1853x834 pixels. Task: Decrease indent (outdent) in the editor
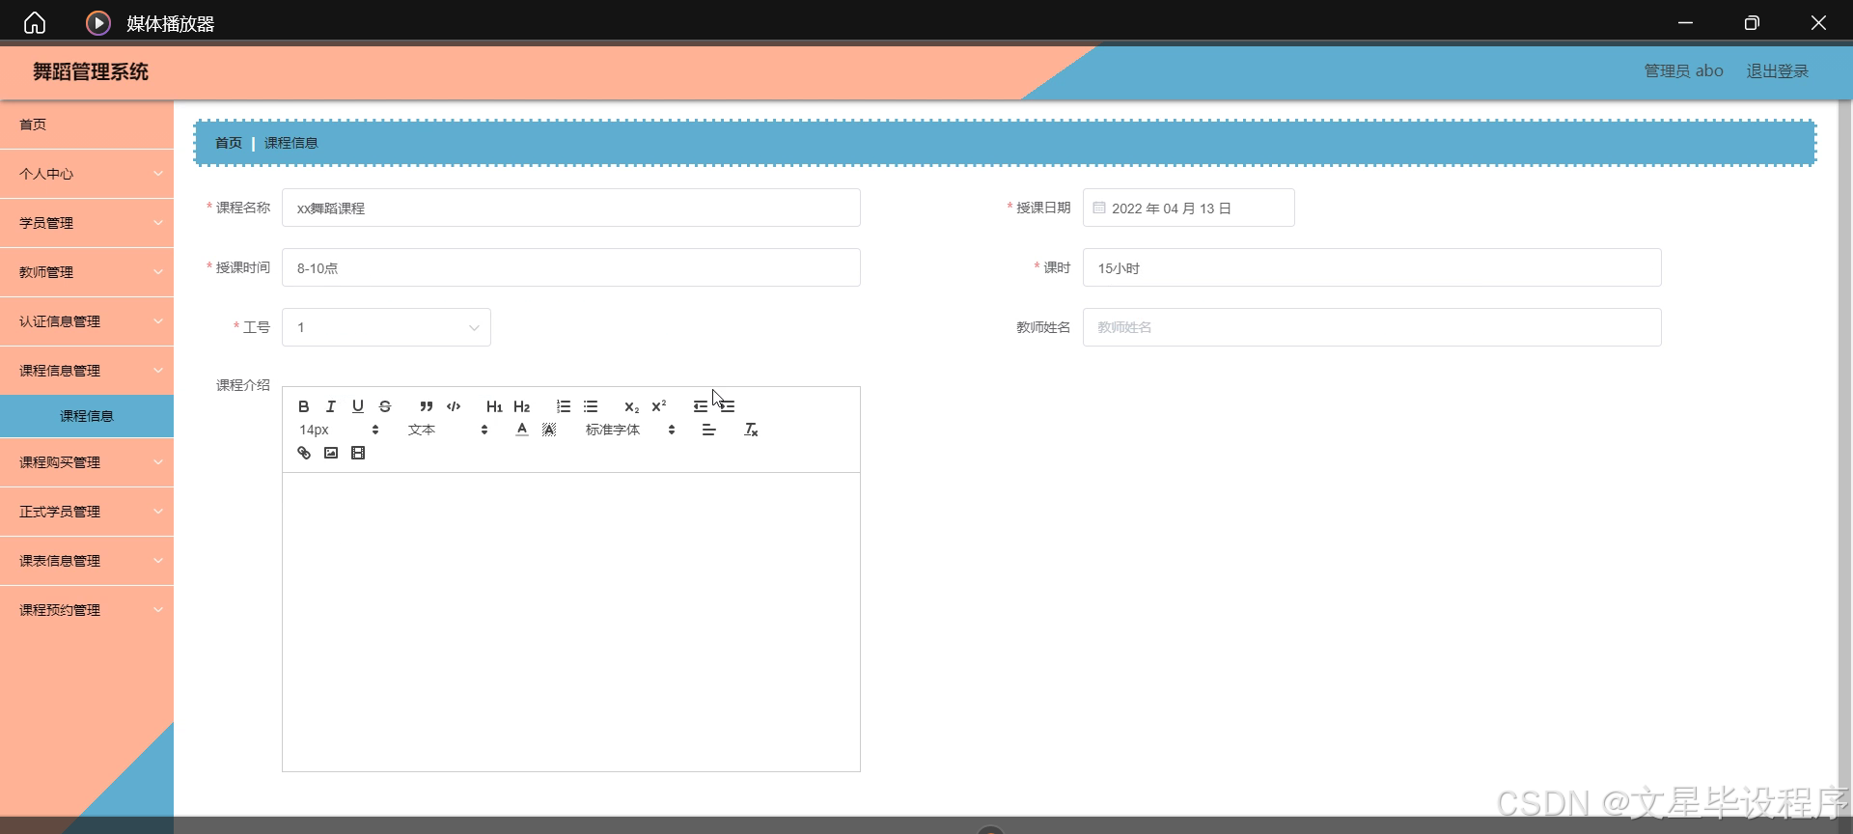point(701,406)
